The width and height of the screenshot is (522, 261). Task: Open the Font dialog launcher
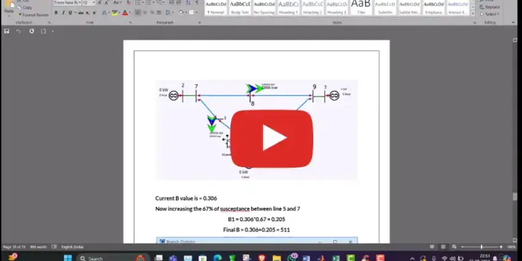(130, 23)
